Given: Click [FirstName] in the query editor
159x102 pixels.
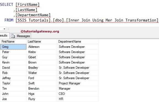Looking at the screenshot, I should [x=28, y=5].
